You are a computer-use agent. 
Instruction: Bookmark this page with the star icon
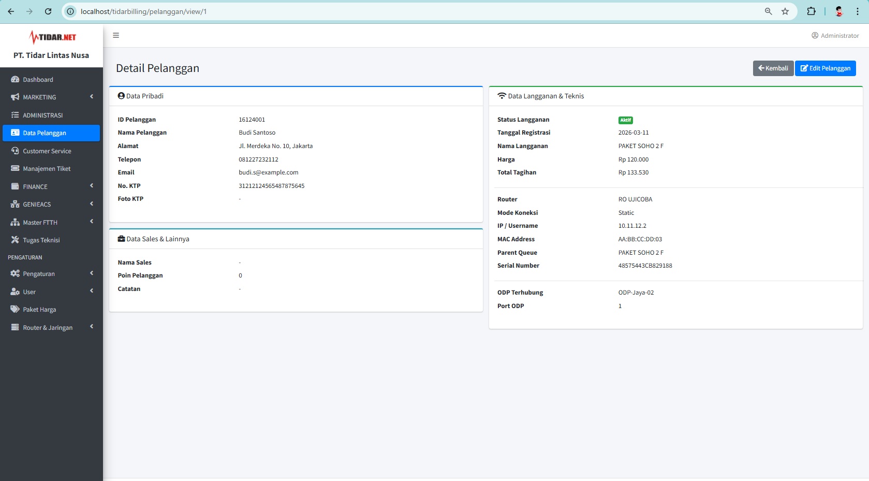click(785, 11)
